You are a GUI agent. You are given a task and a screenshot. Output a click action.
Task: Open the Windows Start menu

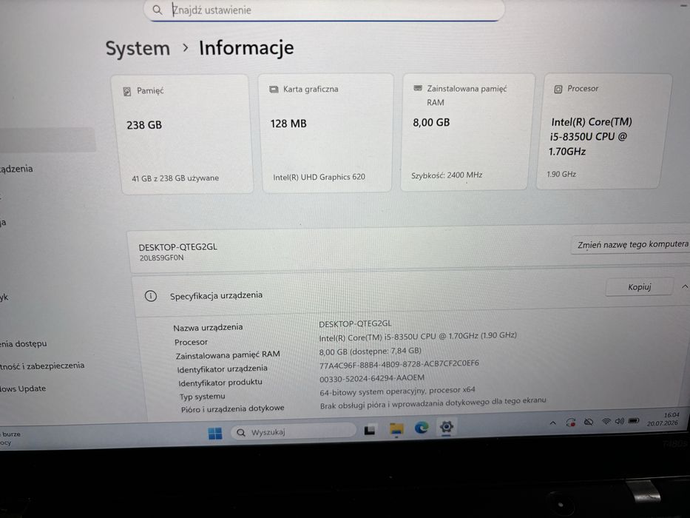tap(214, 434)
